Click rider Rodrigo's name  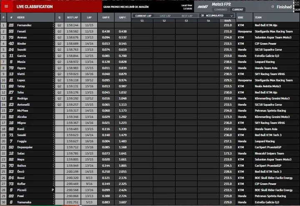[x=22, y=98]
